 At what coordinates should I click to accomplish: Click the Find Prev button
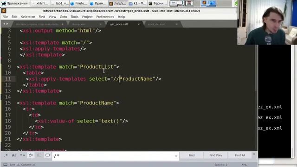point(216,155)
